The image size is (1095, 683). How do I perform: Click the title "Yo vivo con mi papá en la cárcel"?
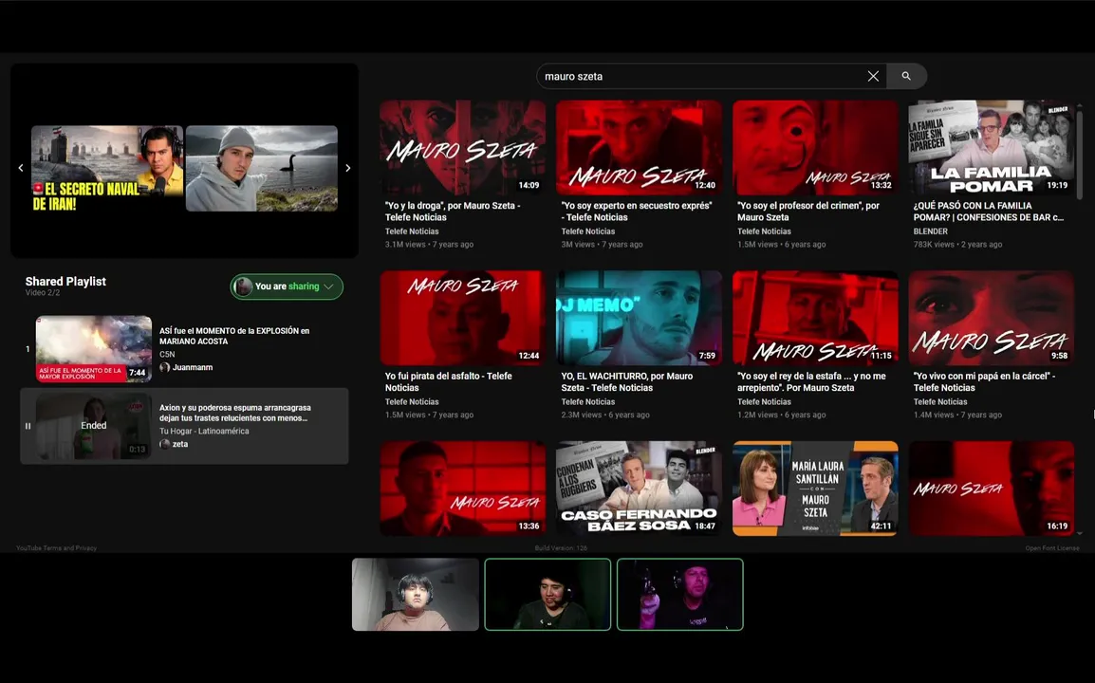pyautogui.click(x=984, y=382)
